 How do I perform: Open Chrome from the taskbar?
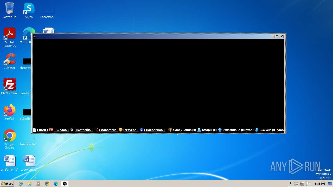click(x=47, y=184)
